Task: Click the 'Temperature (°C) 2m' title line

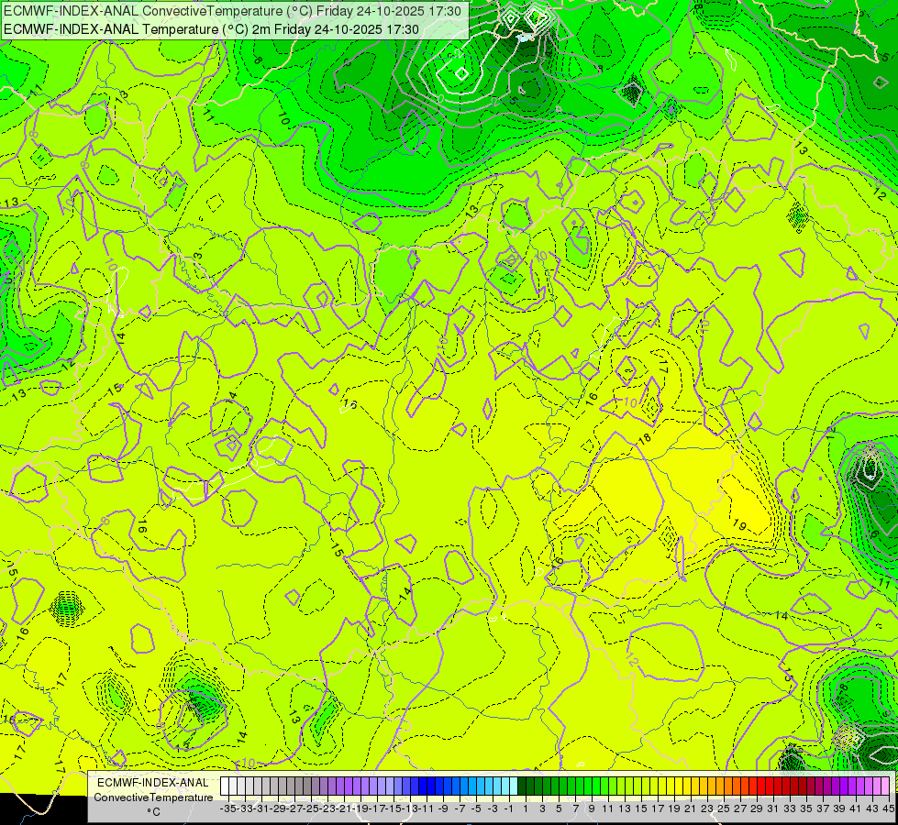Action: click(211, 29)
